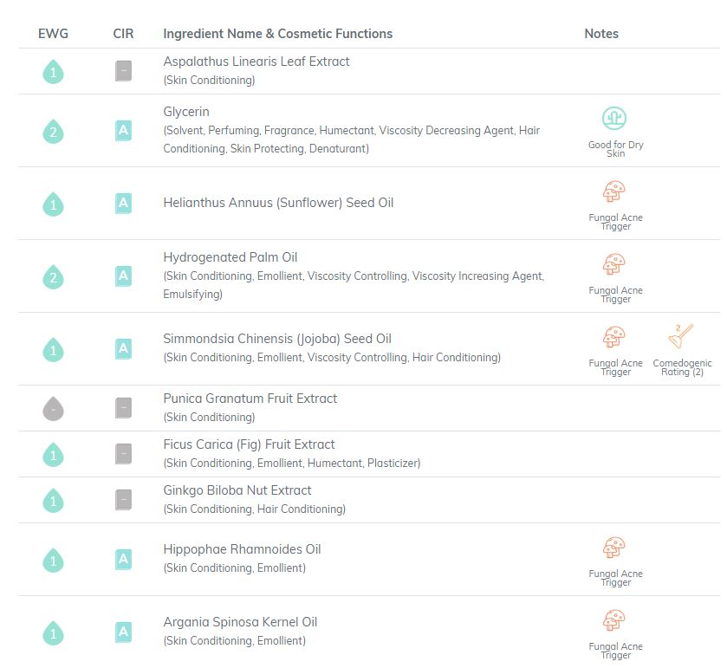Screen dimensions: 727x668
Task: Click the Notes column header
Action: click(601, 34)
